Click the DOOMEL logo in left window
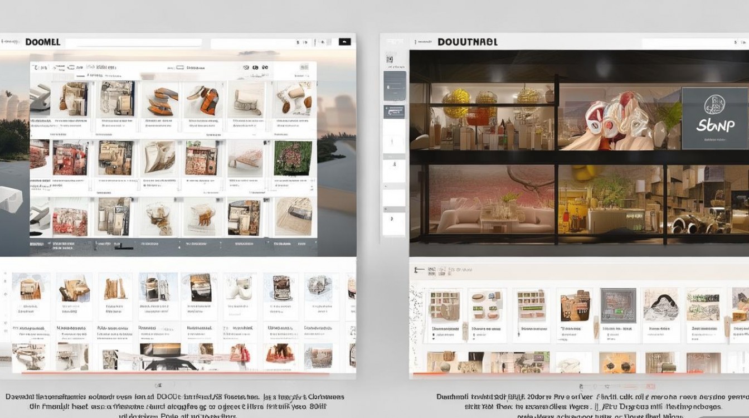 click(x=42, y=42)
